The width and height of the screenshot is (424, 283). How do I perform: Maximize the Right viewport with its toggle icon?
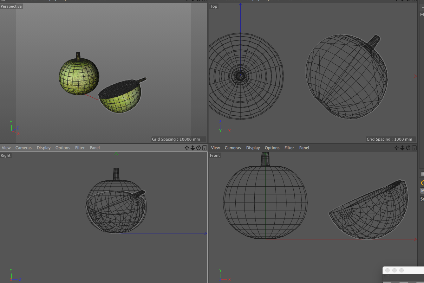pyautogui.click(x=204, y=148)
